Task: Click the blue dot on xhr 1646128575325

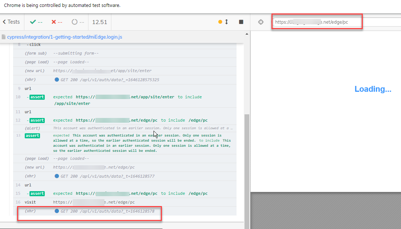Action: tap(57, 80)
